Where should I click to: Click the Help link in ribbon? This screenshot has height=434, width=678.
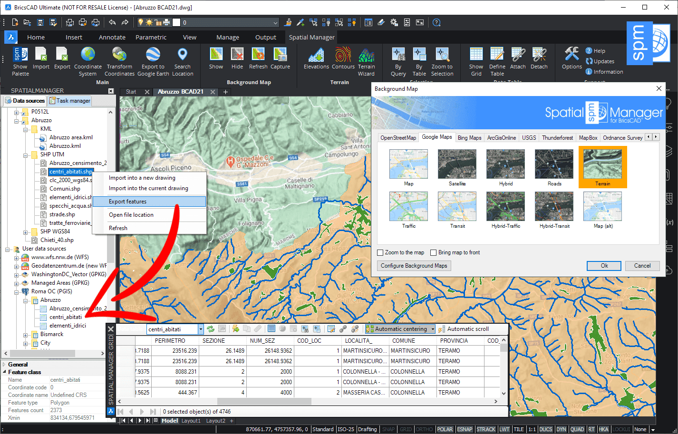[x=595, y=51]
